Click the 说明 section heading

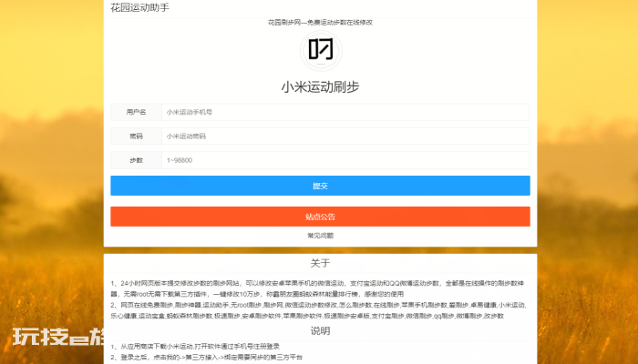pos(320,331)
